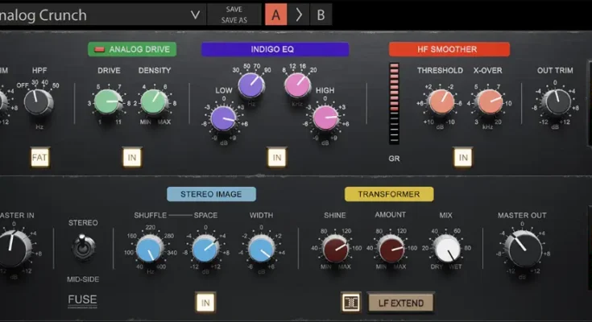Screen dimensions: 592x322
Task: Click the dark red Shine knob
Action: (334, 249)
